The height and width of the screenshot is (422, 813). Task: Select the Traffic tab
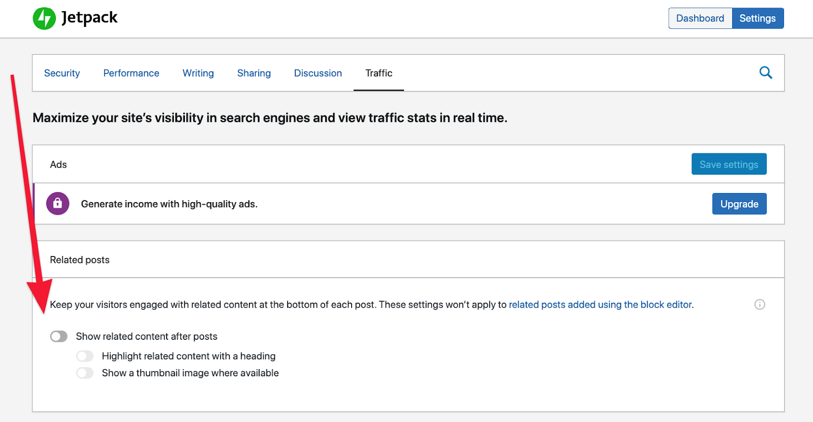pyautogui.click(x=379, y=73)
